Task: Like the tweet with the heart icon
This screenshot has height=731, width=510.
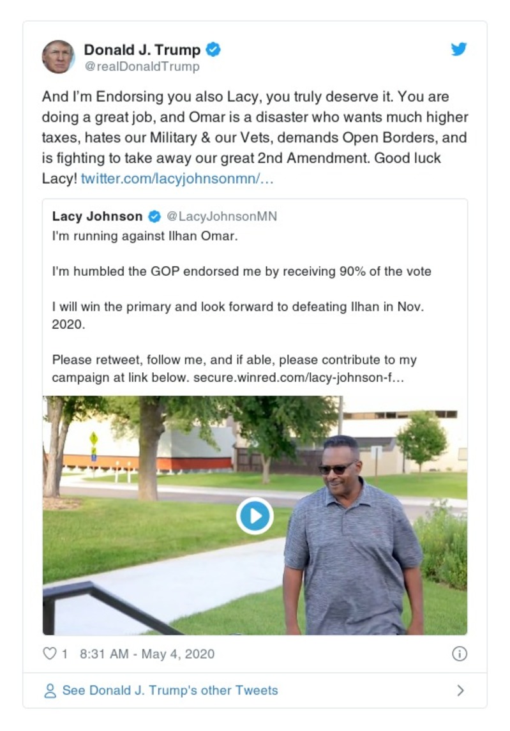Action: 49,654
